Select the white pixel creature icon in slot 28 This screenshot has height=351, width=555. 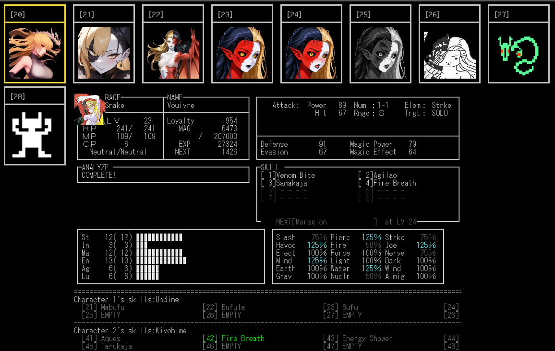click(x=35, y=134)
